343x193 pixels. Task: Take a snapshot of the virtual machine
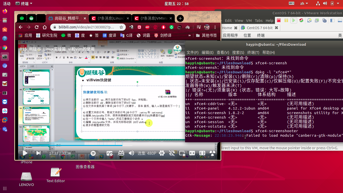[309, 20]
